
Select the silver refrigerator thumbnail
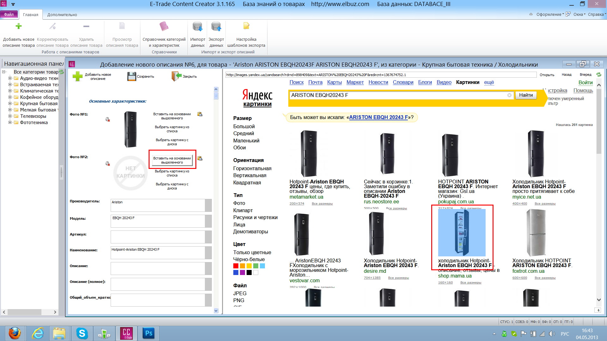pos(536,233)
